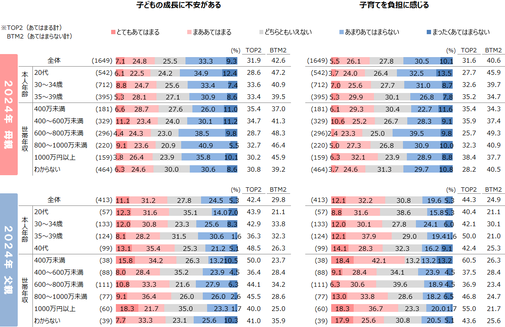The height and width of the screenshot is (327, 505).
Task: Click the 60.5 TOP2 value in the father section
Action: click(469, 260)
